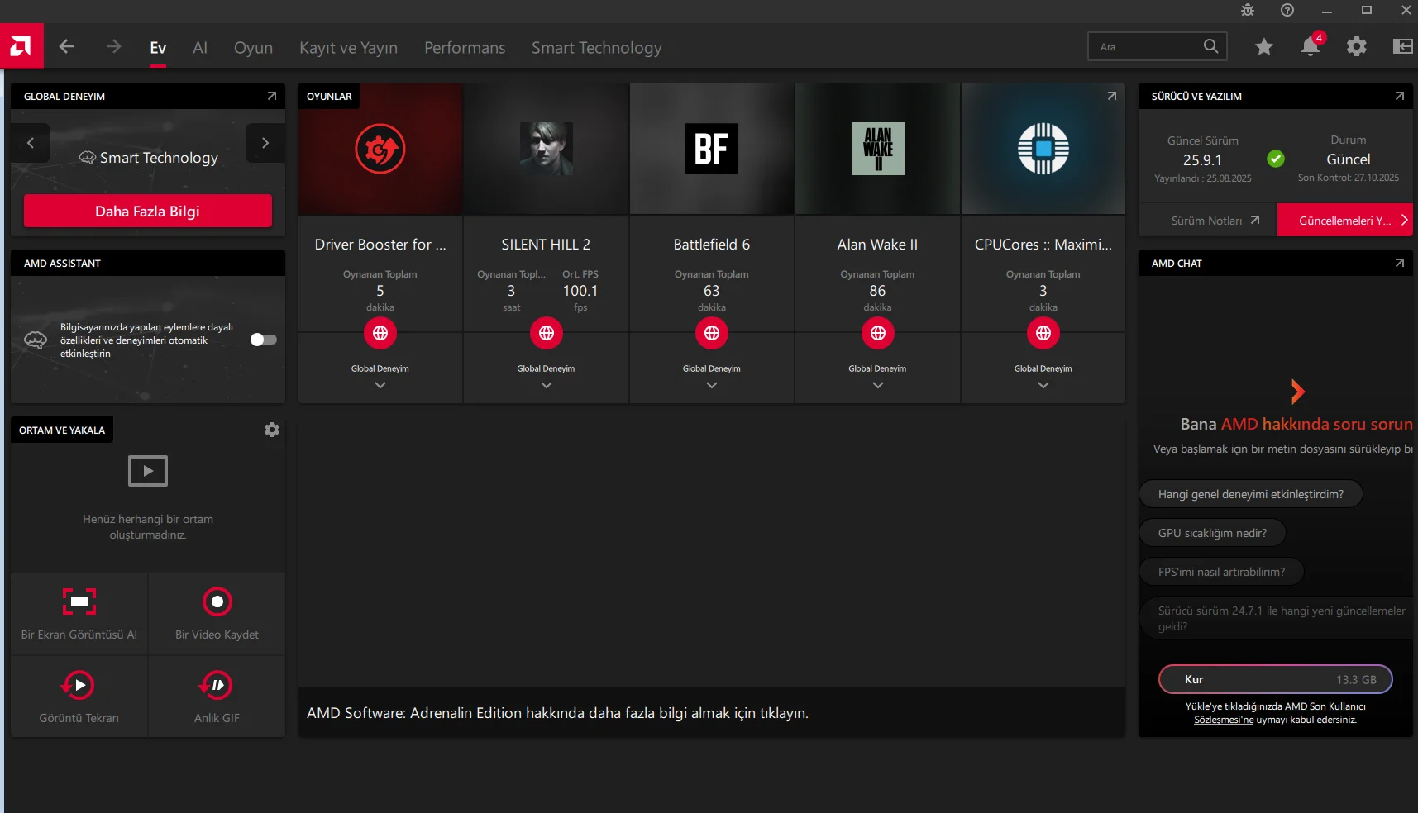Open the CPUCores game icon
1418x813 pixels.
1043,149
